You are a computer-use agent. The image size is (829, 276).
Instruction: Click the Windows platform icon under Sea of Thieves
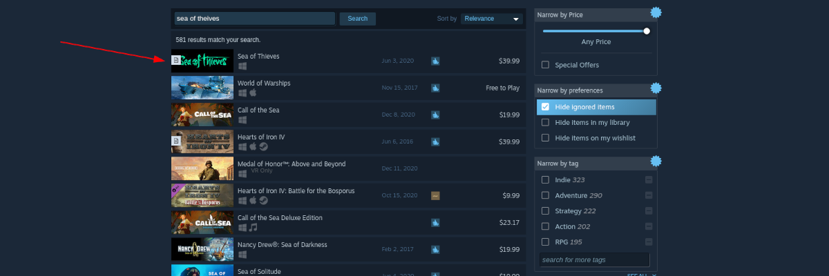(x=242, y=66)
